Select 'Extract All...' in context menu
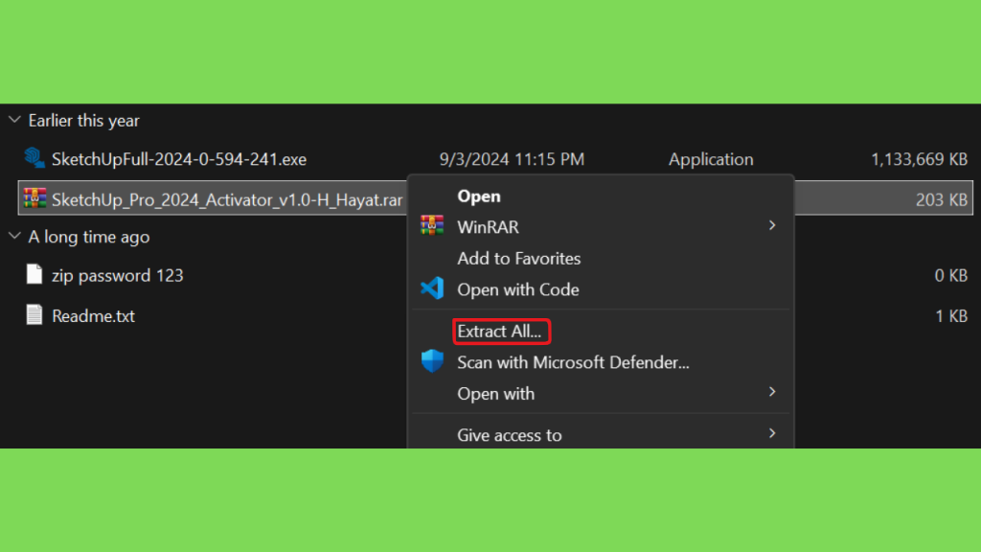981x552 pixels. click(499, 331)
